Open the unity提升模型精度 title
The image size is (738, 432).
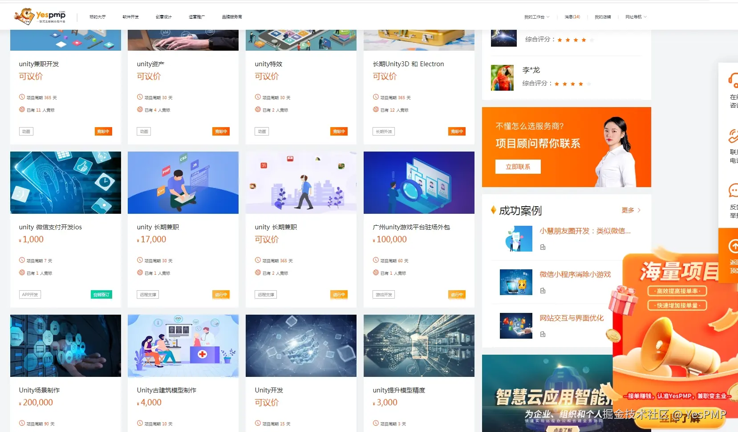click(x=399, y=390)
